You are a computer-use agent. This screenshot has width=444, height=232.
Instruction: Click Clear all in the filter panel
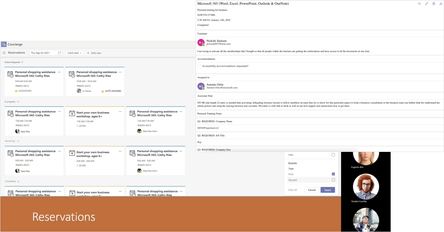pos(292,190)
